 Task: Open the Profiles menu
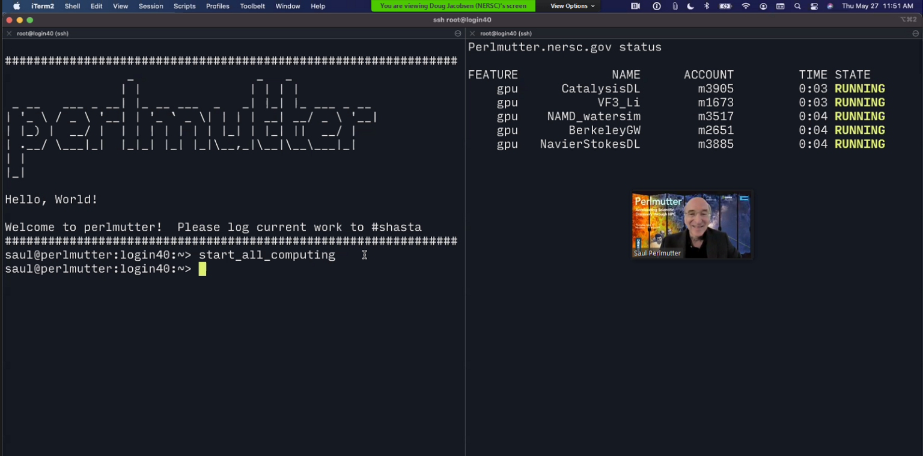point(218,6)
